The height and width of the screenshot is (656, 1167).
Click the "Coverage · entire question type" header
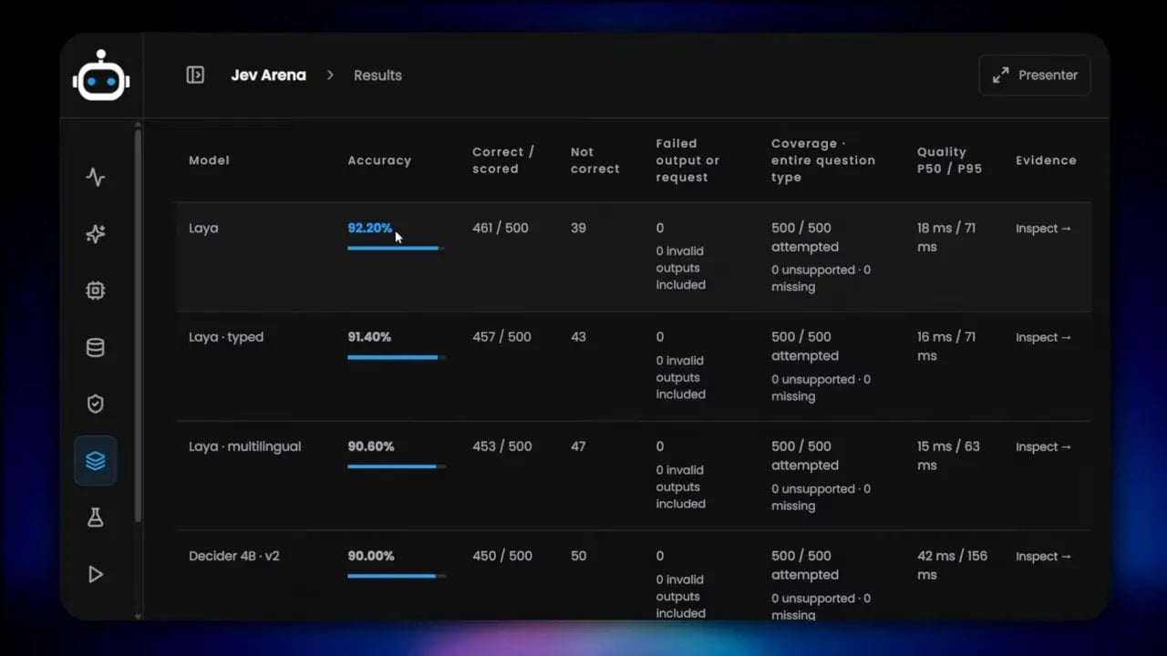(x=823, y=160)
